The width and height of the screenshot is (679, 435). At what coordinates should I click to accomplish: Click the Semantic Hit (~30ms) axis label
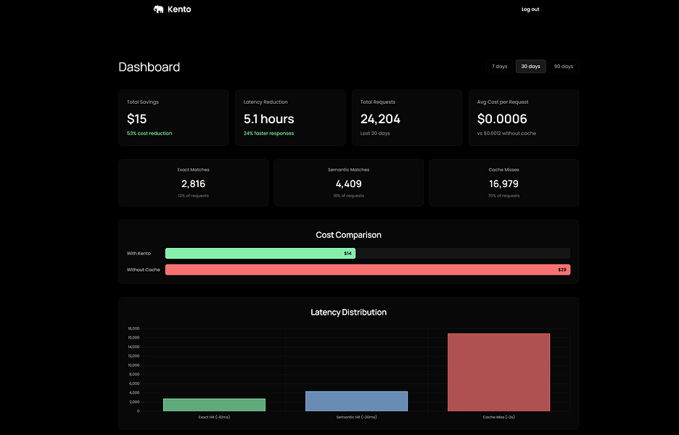tap(356, 418)
